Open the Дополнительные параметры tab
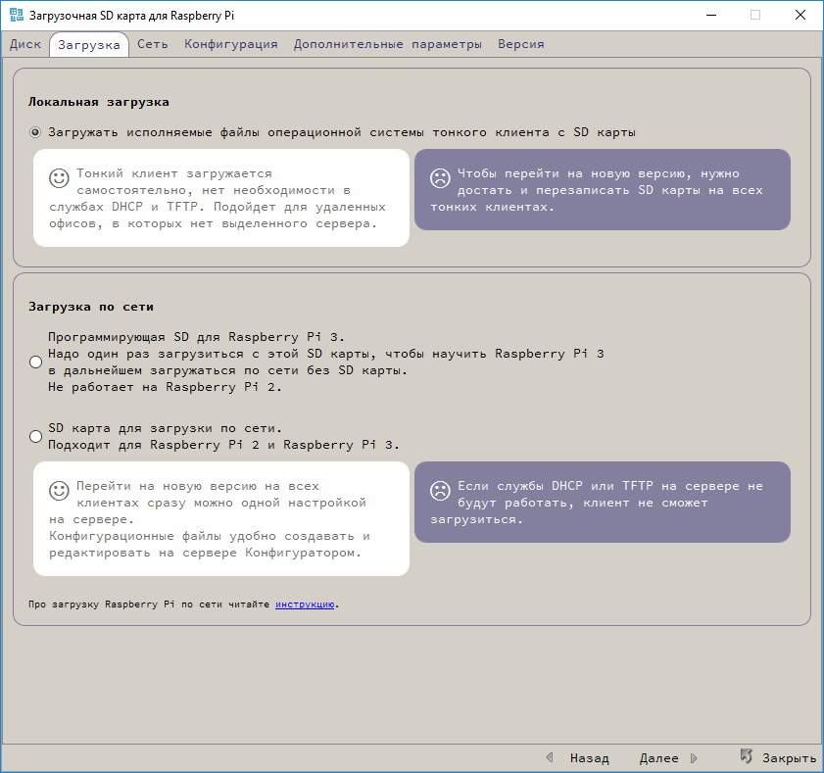Viewport: 824px width, 773px height. point(387,44)
